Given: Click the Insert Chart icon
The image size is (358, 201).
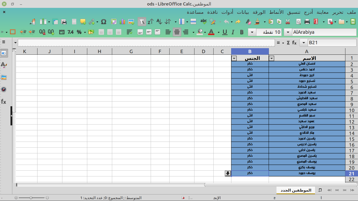Looking at the screenshot, I should pyautogui.click(x=122, y=22).
